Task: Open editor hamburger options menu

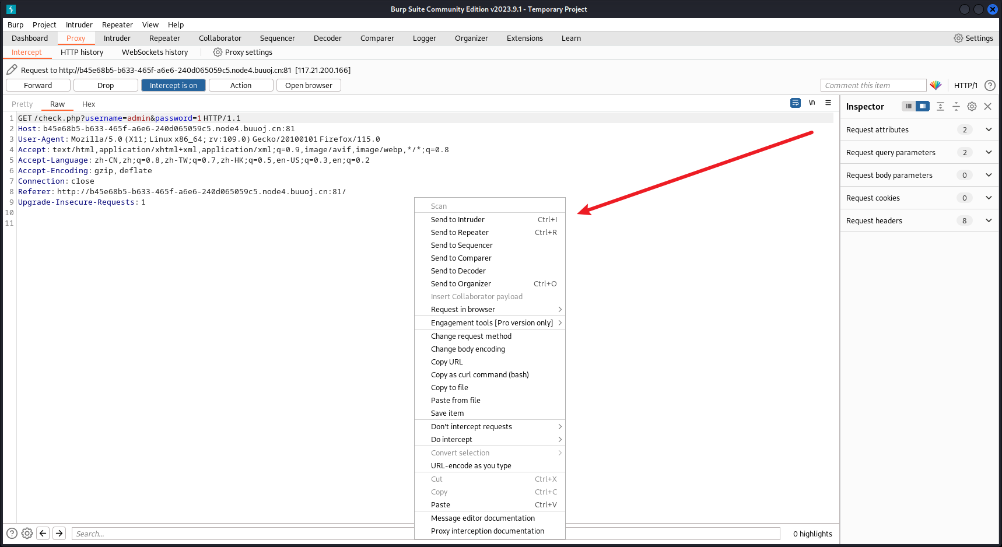Action: tap(828, 103)
